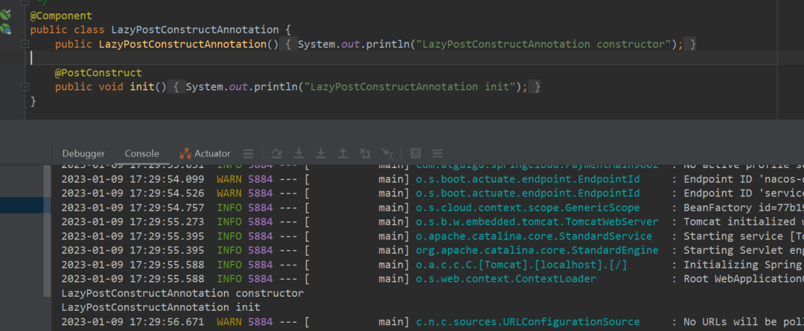Click WARN level on the 17:29:54.526 line
Image resolution: width=804 pixels, height=331 pixels.
coord(229,193)
